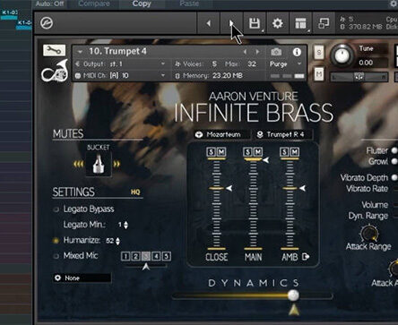This screenshot has width=398, height=325.
Task: Select mixed mic position 4
Action: point(156,256)
